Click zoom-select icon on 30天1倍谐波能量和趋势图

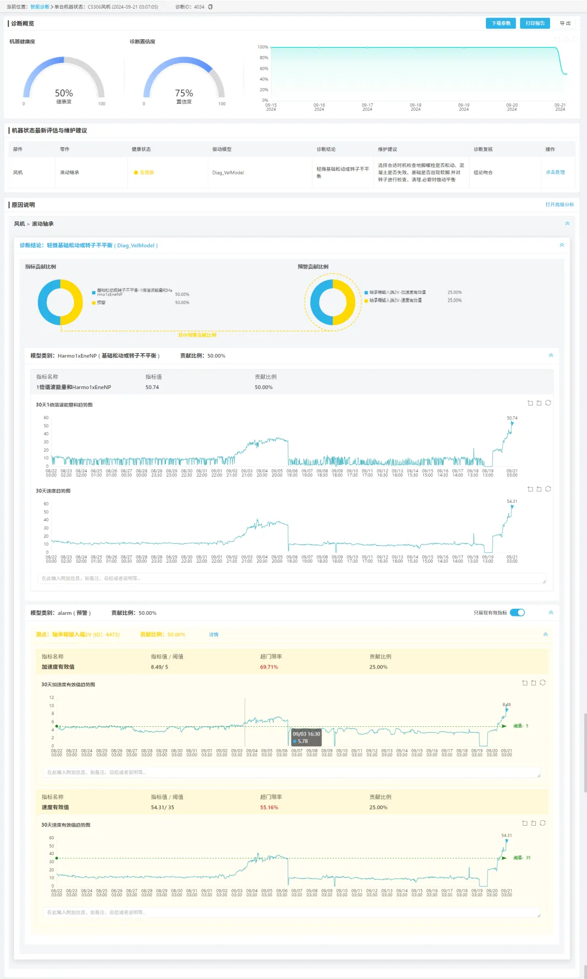[530, 403]
